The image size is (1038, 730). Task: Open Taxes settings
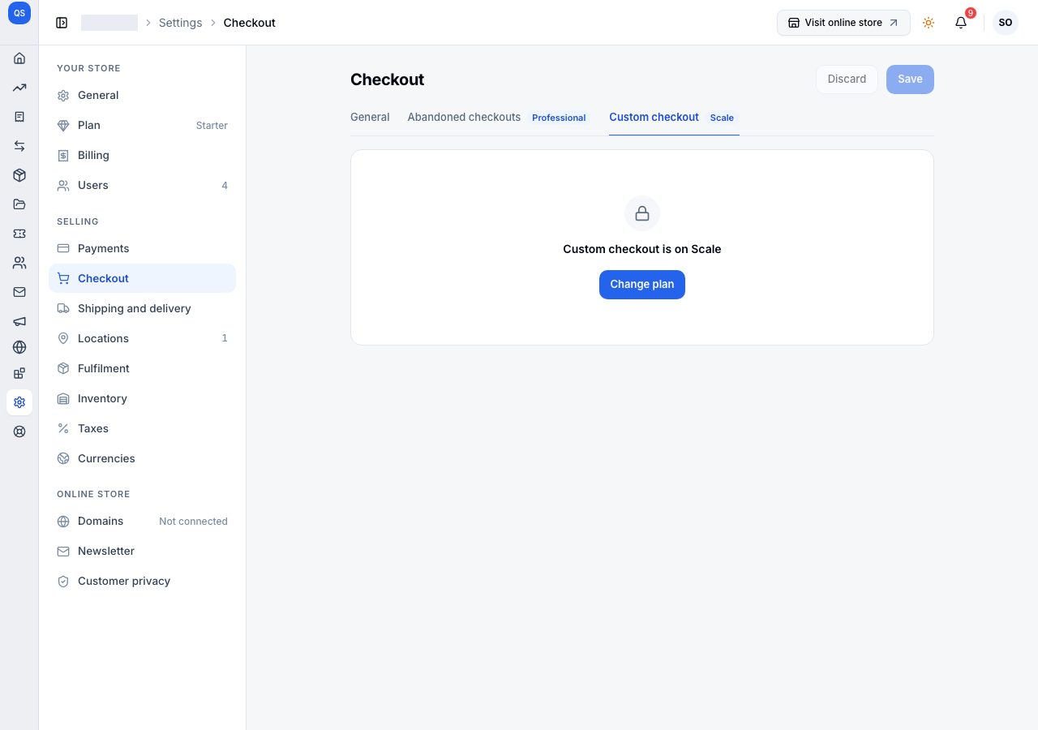[x=142, y=428]
